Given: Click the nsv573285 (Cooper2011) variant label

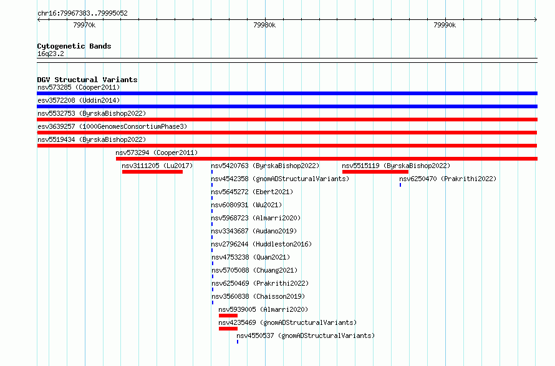Looking at the screenshot, I should click(x=79, y=87).
